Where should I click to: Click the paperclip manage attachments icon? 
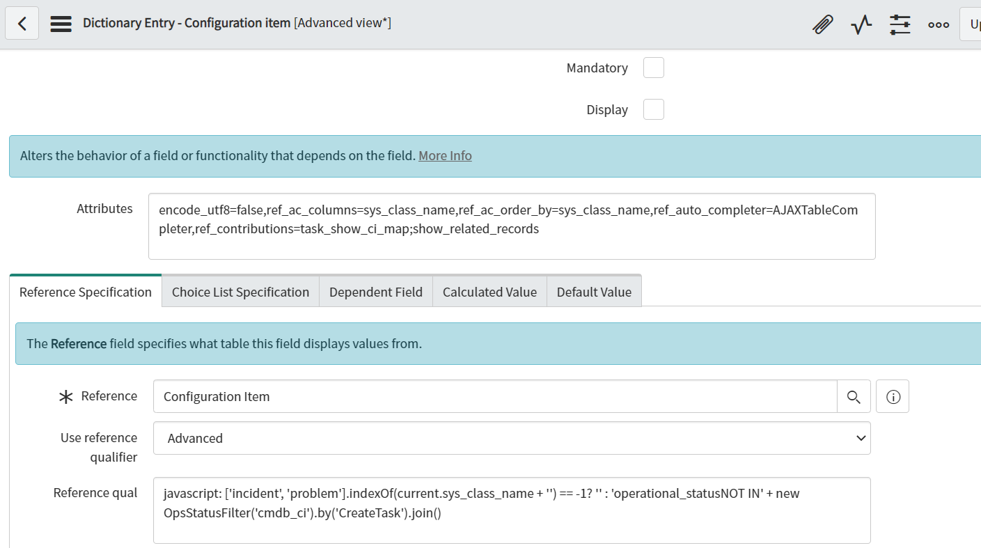click(823, 24)
